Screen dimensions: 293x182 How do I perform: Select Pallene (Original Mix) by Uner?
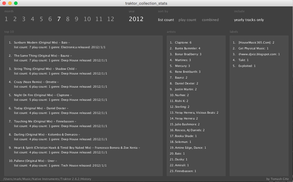click(35, 161)
